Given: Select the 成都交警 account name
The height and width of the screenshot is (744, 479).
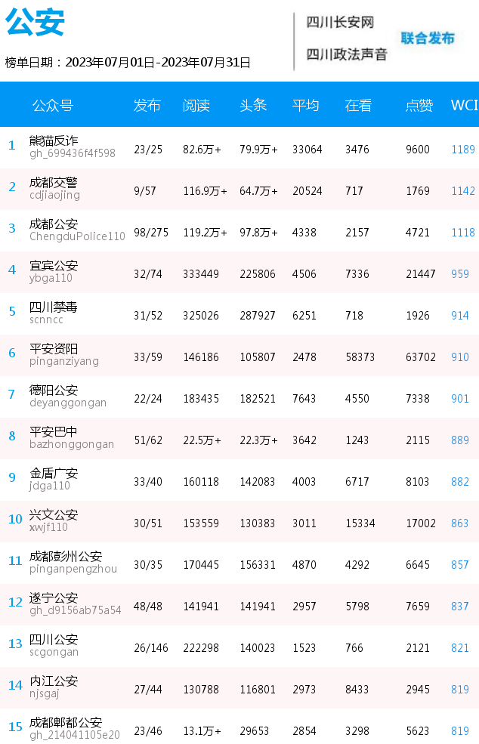Looking at the screenshot, I should coord(53,183).
